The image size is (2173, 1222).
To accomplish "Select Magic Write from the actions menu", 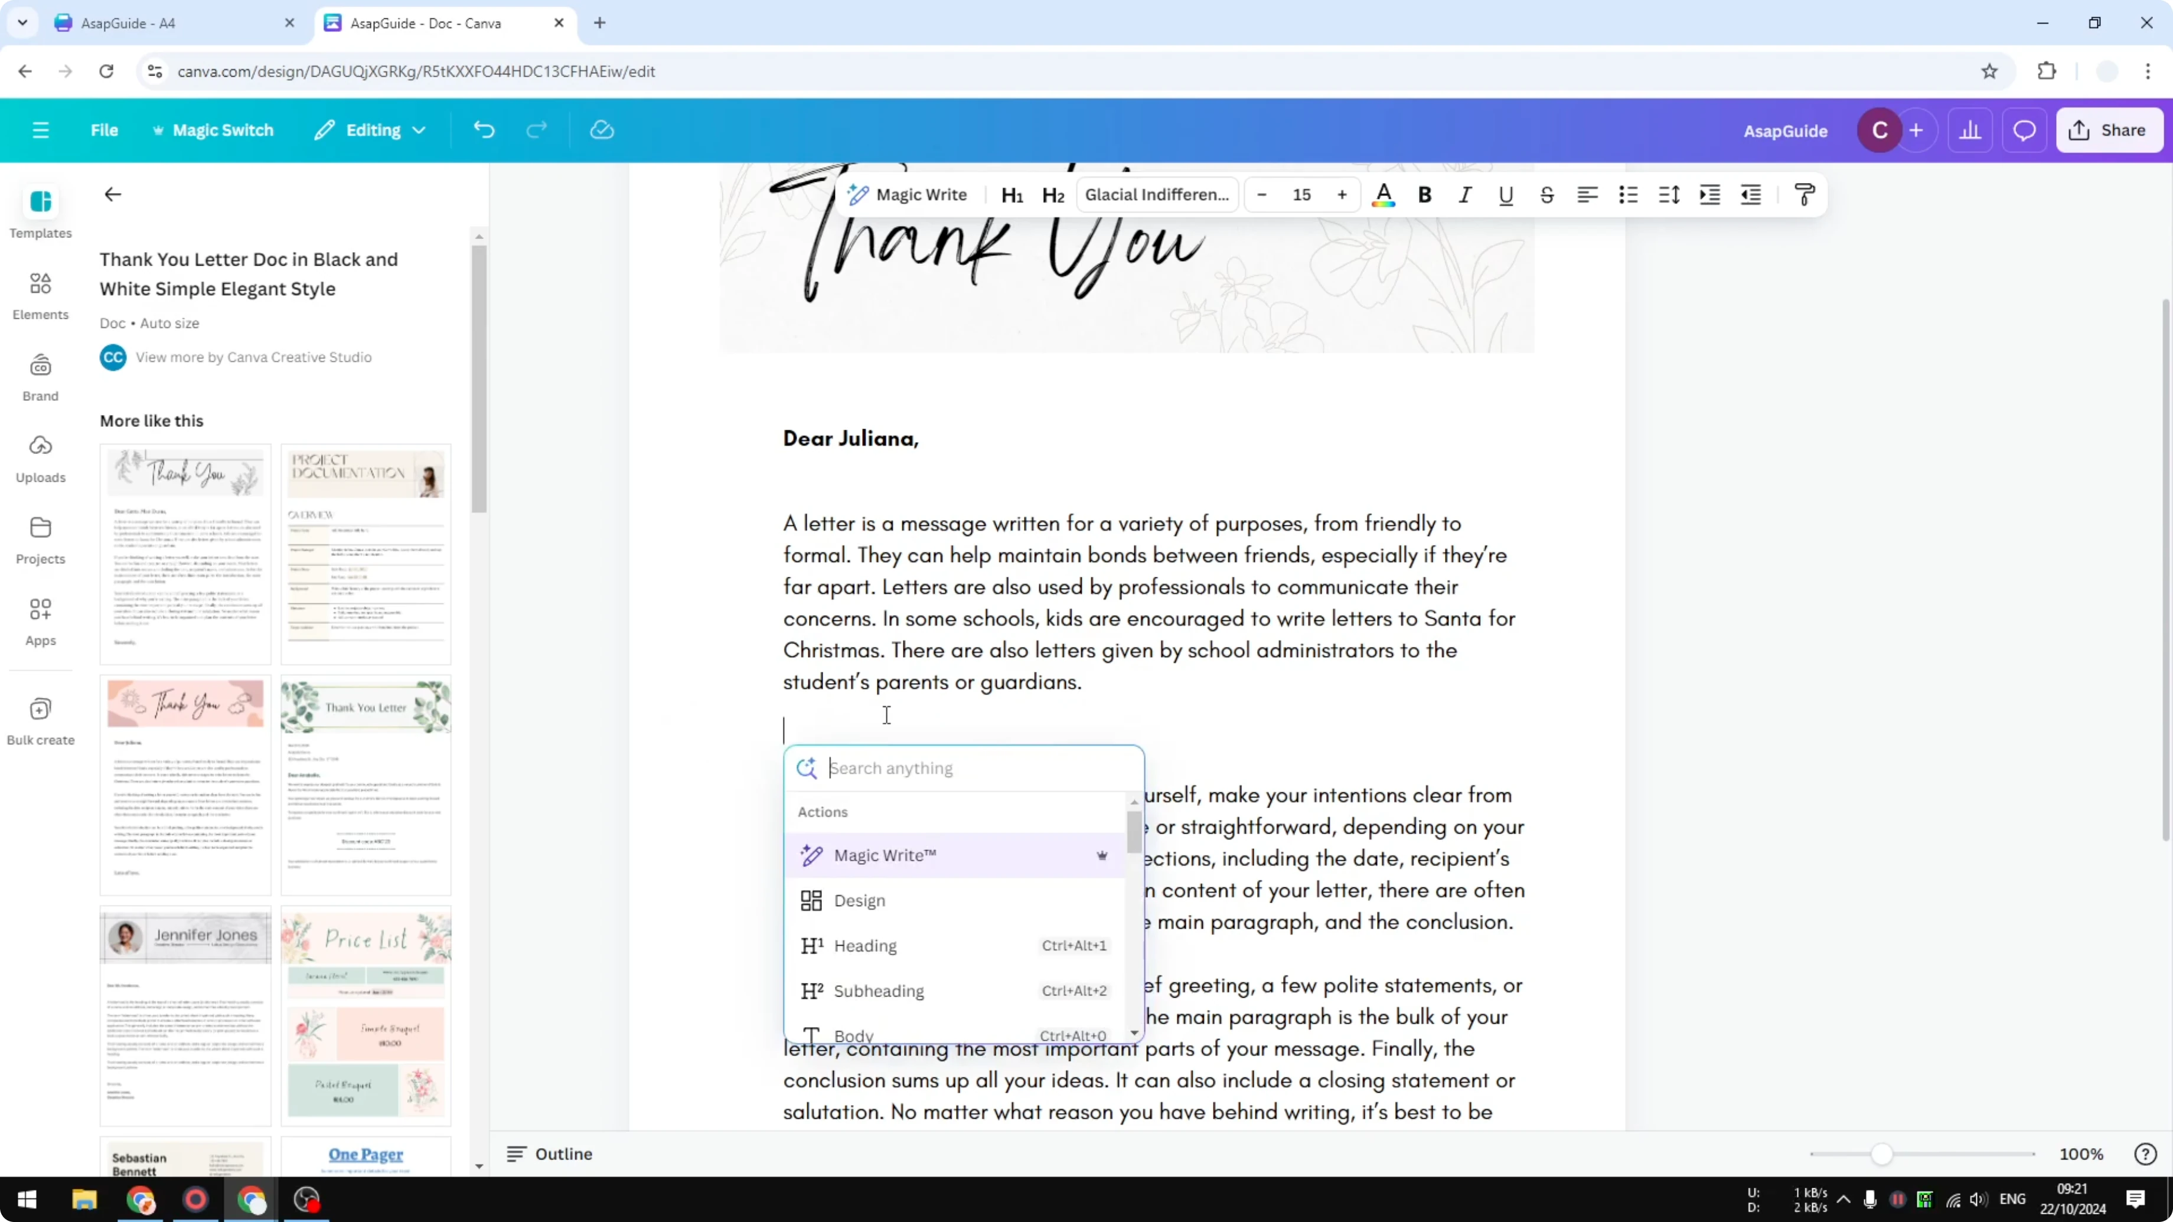I will [884, 854].
